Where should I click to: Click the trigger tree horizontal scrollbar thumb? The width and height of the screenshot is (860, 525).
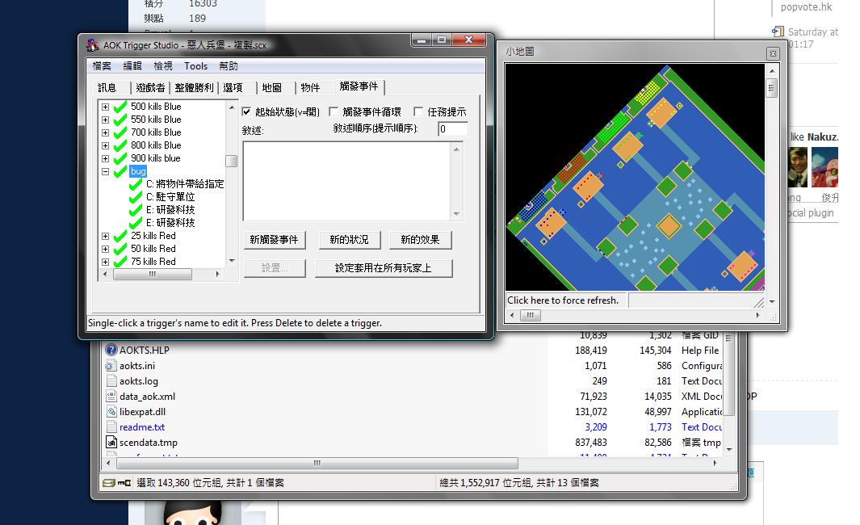153,275
